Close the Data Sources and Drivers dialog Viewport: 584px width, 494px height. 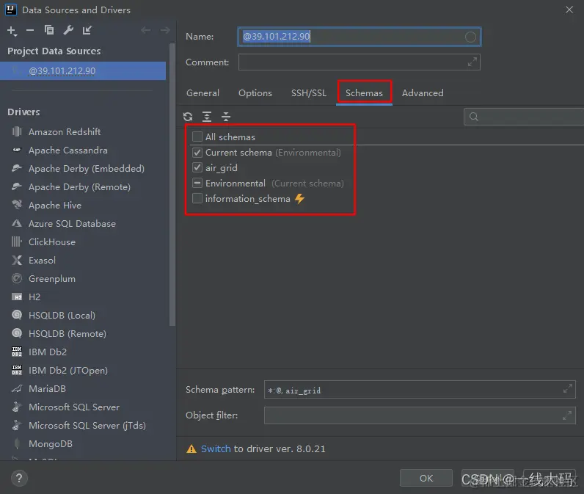(569, 10)
